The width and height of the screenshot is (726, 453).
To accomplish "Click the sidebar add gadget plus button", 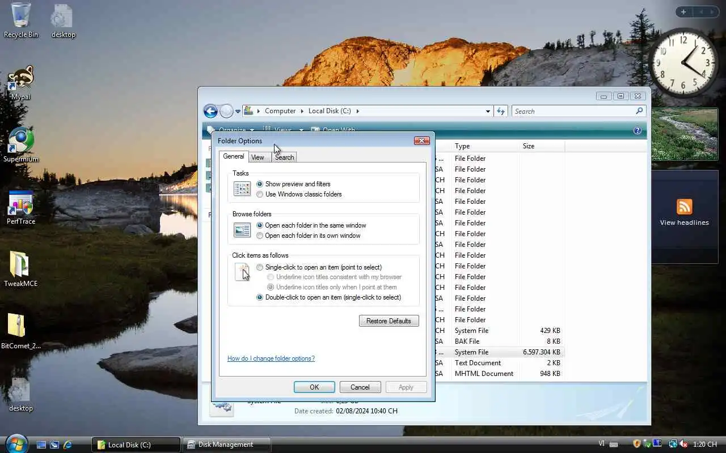I will click(683, 12).
